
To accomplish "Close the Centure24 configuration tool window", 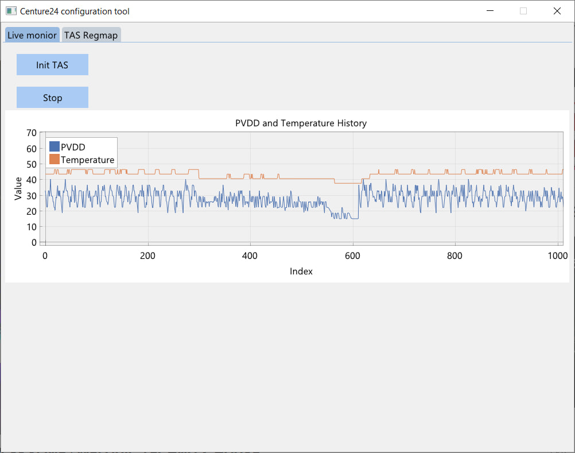I will 557,11.
